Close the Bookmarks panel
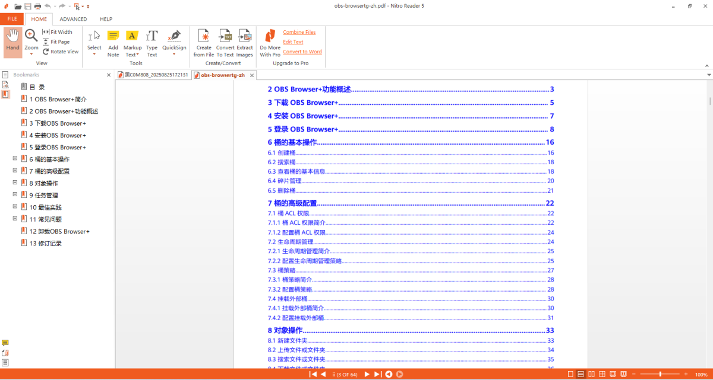The width and height of the screenshot is (713, 380). pos(109,75)
